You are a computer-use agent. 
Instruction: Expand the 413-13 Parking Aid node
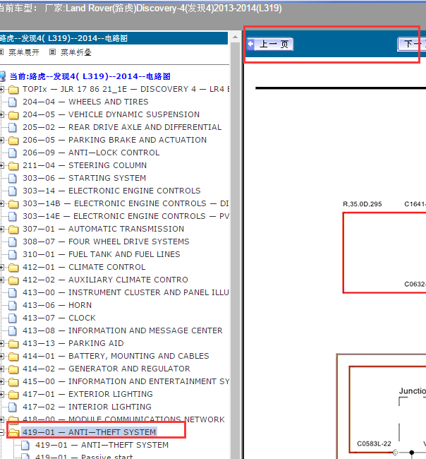[1, 344]
